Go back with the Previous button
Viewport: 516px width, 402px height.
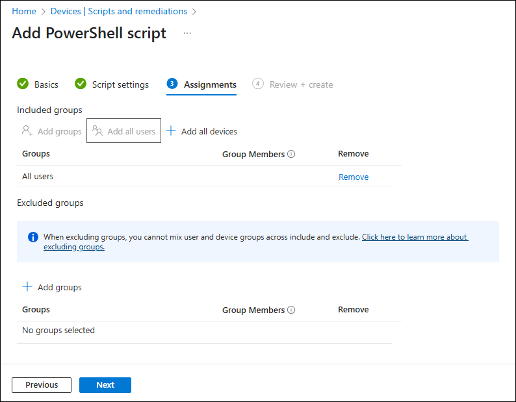point(42,384)
